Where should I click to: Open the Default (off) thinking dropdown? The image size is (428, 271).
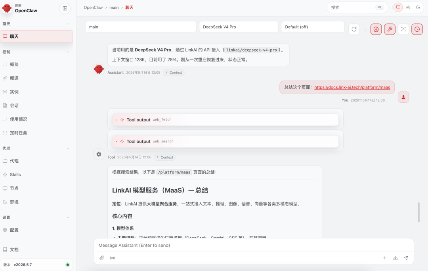pyautogui.click(x=313, y=27)
